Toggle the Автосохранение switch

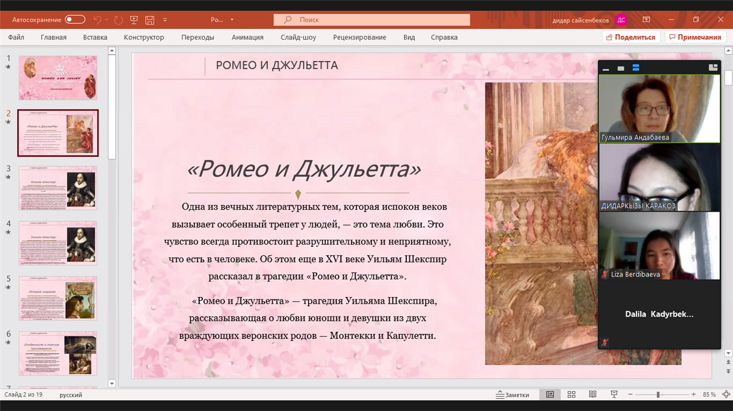tap(75, 20)
